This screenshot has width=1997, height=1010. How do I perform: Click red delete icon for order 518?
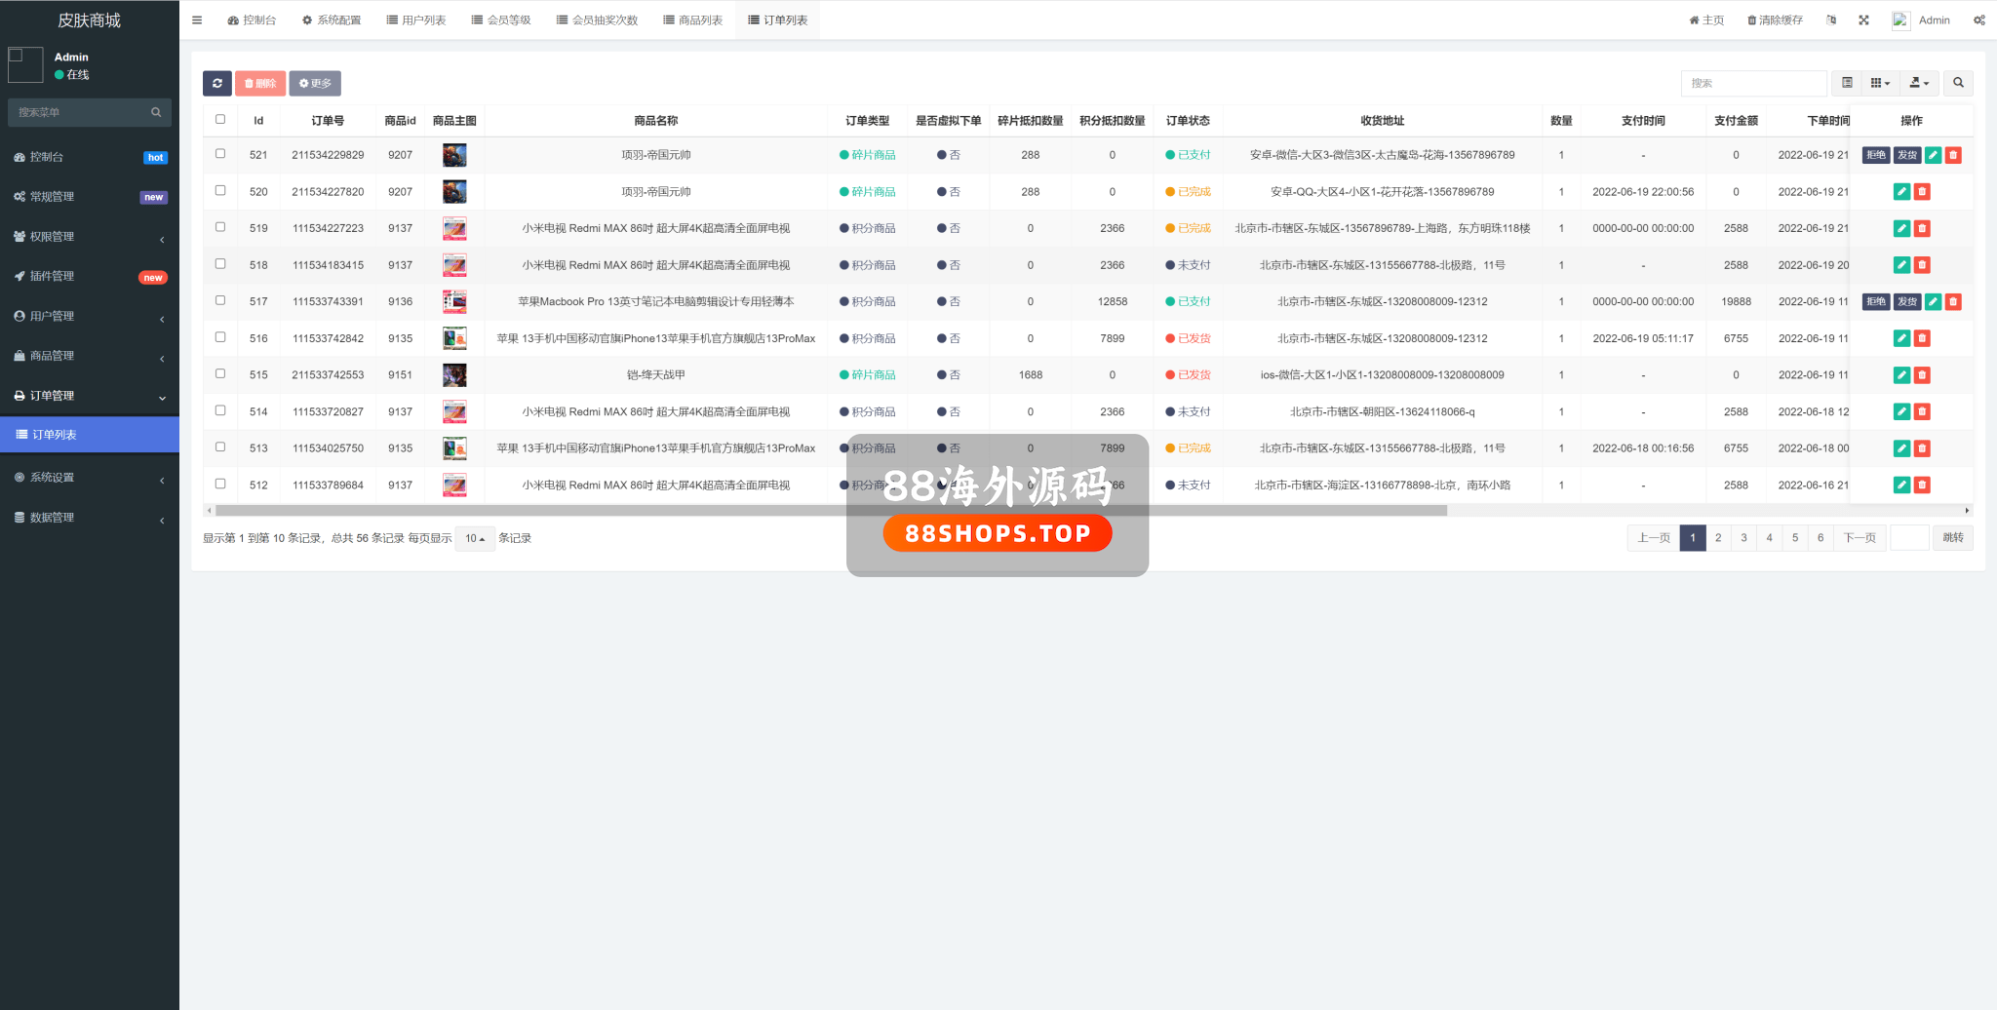coord(1922,265)
